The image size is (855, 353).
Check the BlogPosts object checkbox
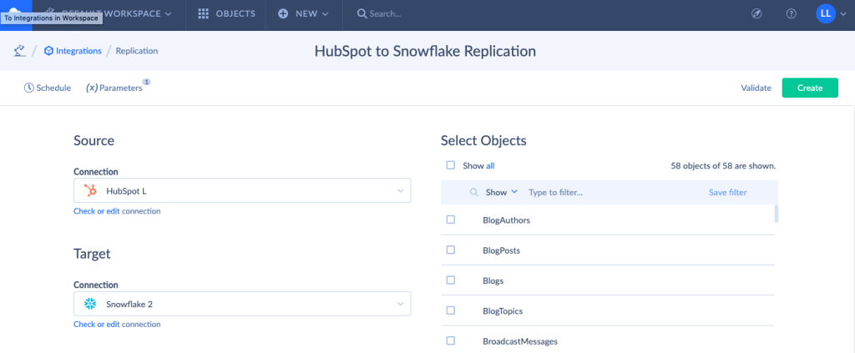click(450, 250)
